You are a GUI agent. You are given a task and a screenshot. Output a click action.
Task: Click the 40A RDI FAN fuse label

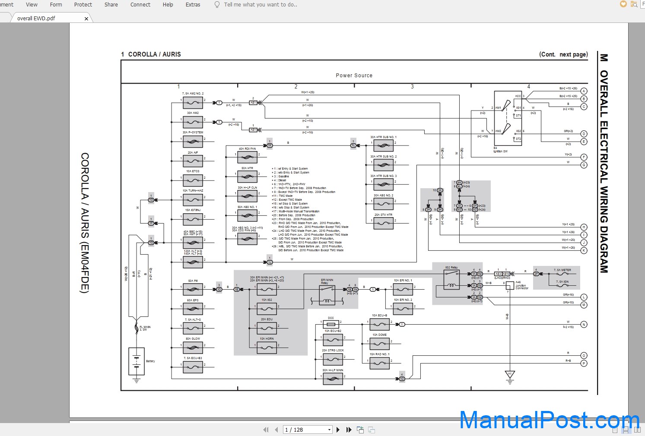click(247, 148)
